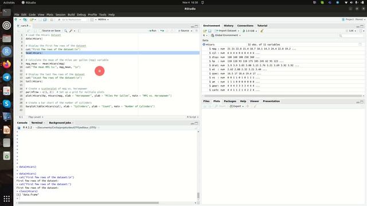Click the Source button in editor
The width and height of the screenshot is (367, 206).
(183, 31)
